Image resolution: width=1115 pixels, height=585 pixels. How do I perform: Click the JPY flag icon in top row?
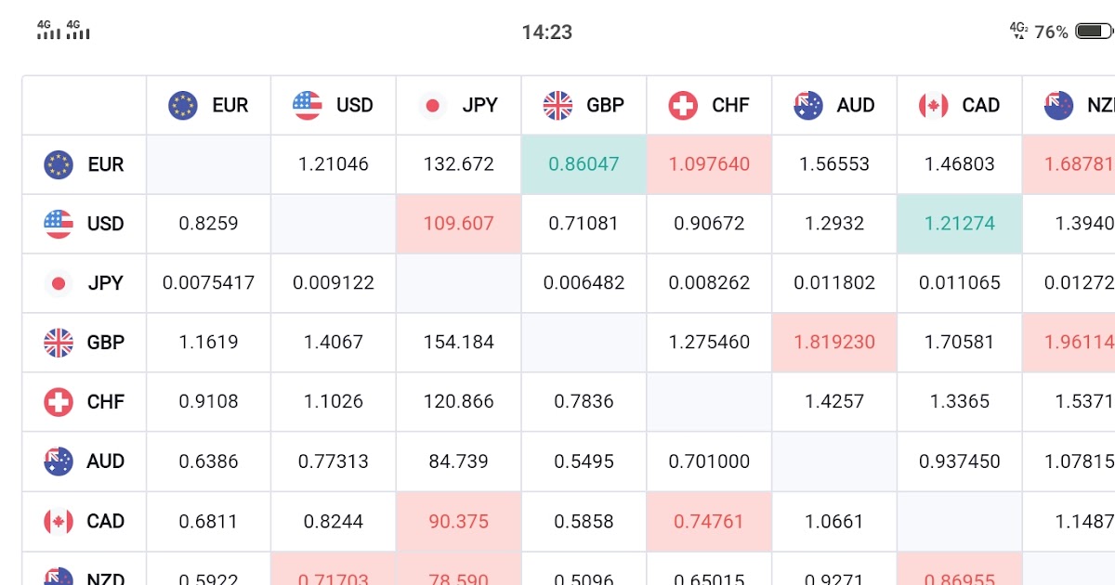pos(433,105)
